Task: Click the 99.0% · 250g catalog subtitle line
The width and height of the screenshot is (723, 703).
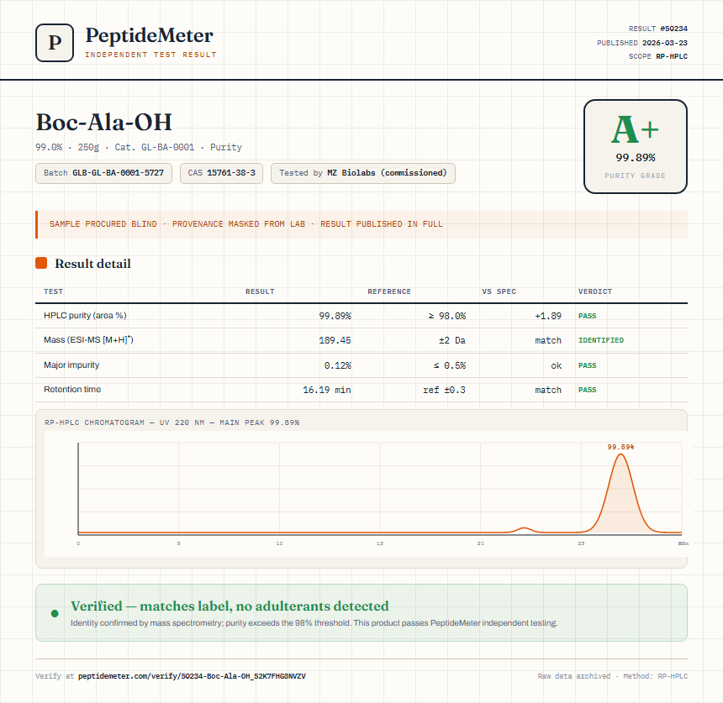Action: click(x=139, y=148)
